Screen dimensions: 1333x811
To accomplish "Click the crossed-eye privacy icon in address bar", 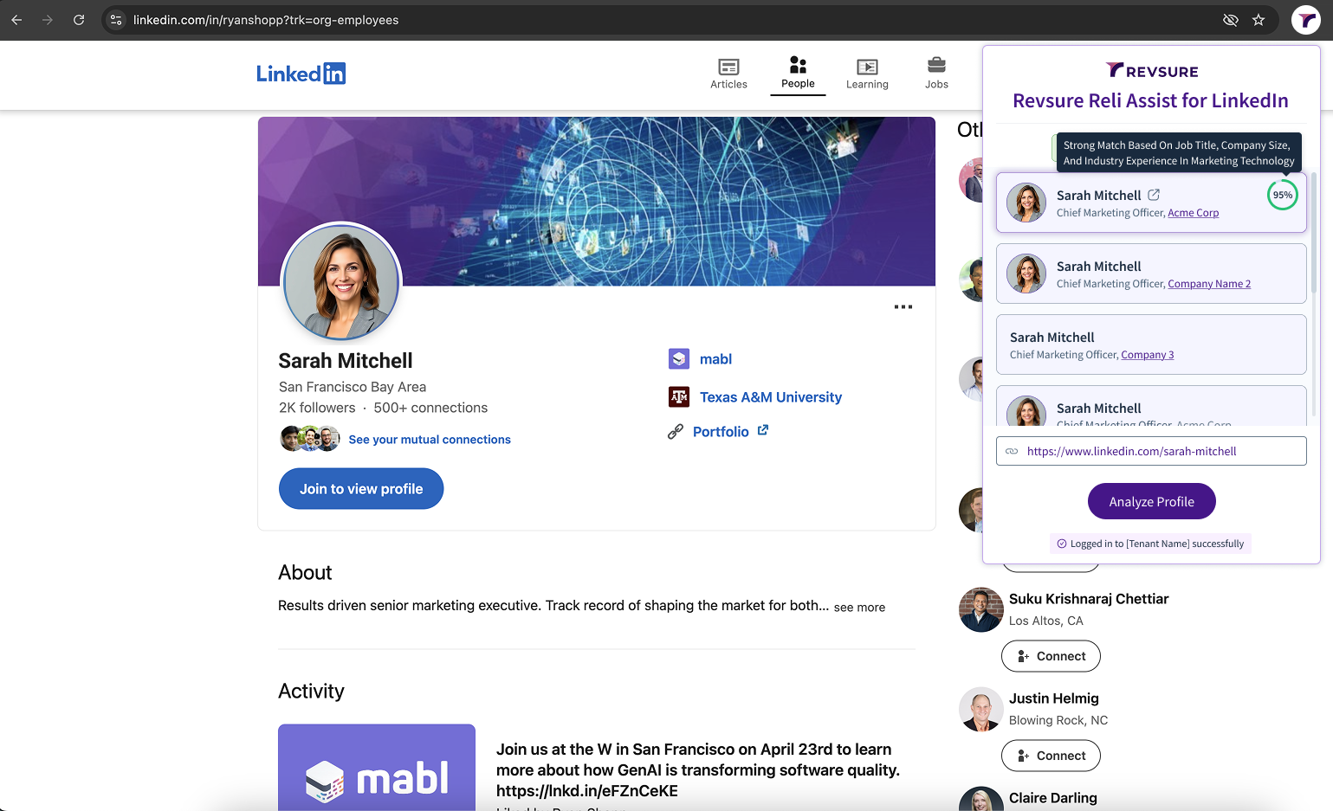I will [x=1230, y=20].
